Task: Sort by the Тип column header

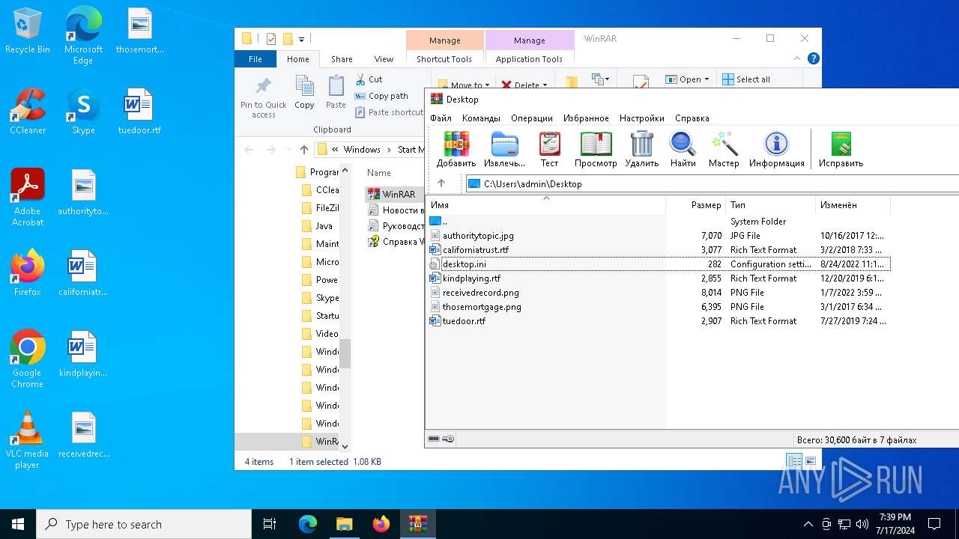Action: click(771, 205)
